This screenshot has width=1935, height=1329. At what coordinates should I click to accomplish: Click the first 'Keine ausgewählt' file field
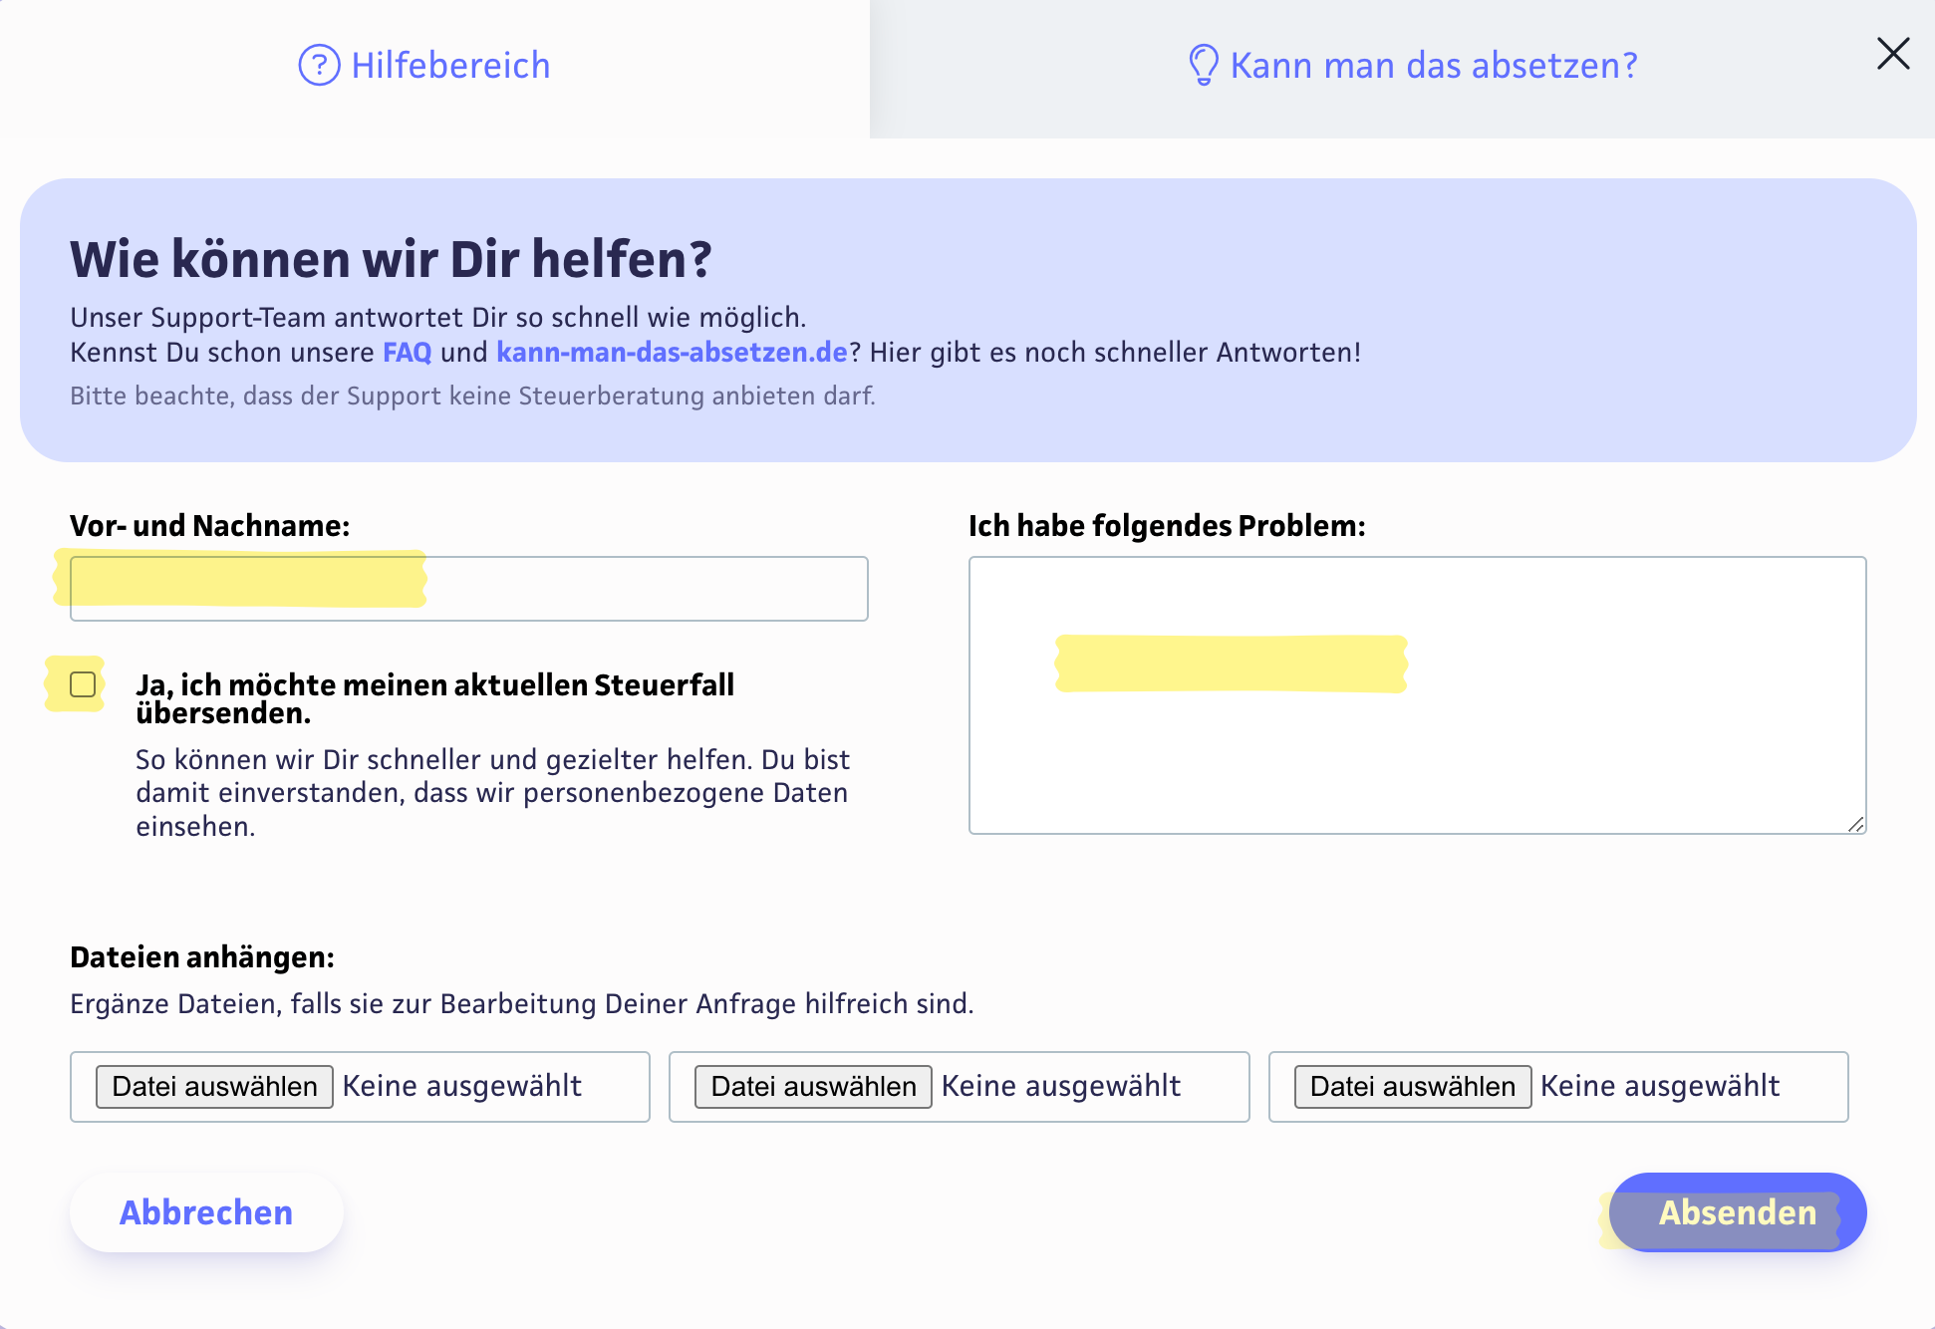click(x=462, y=1086)
